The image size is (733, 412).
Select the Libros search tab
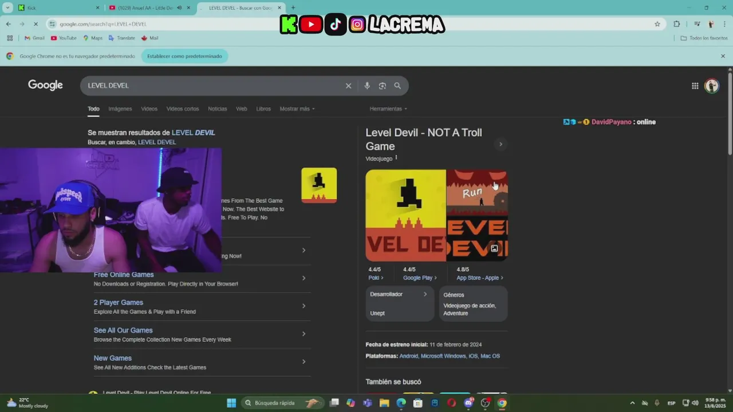pos(263,109)
